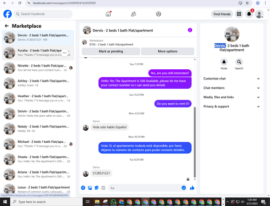Viewport: 270px width, 206px height.
Task: Open the Michael conversation
Action: (38, 144)
